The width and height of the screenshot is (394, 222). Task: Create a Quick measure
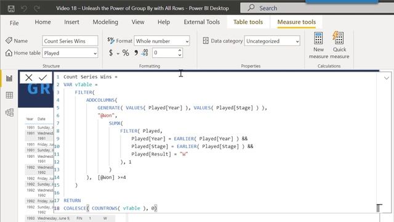tap(339, 45)
